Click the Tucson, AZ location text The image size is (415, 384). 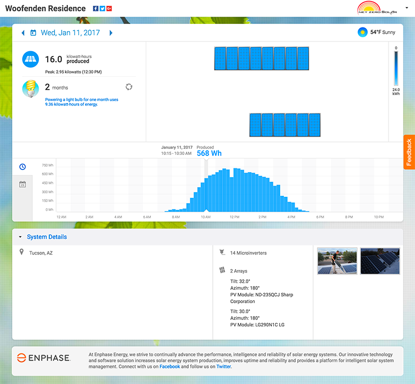(41, 253)
